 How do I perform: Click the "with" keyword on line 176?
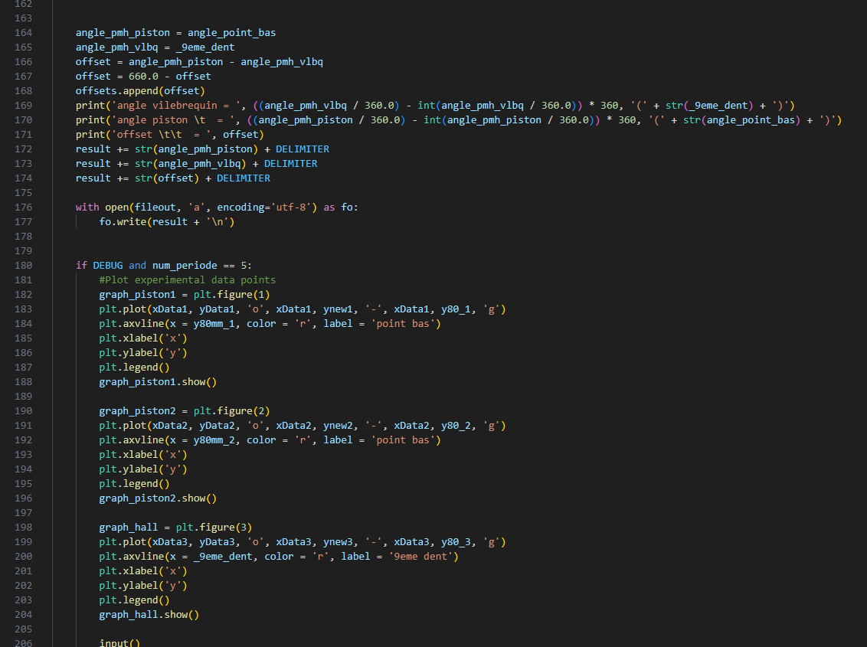pyautogui.click(x=87, y=207)
